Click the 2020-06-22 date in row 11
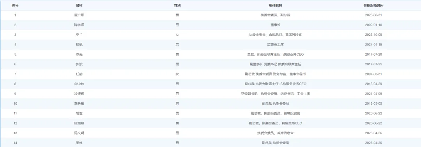The image size is (421, 147). tap(373, 113)
